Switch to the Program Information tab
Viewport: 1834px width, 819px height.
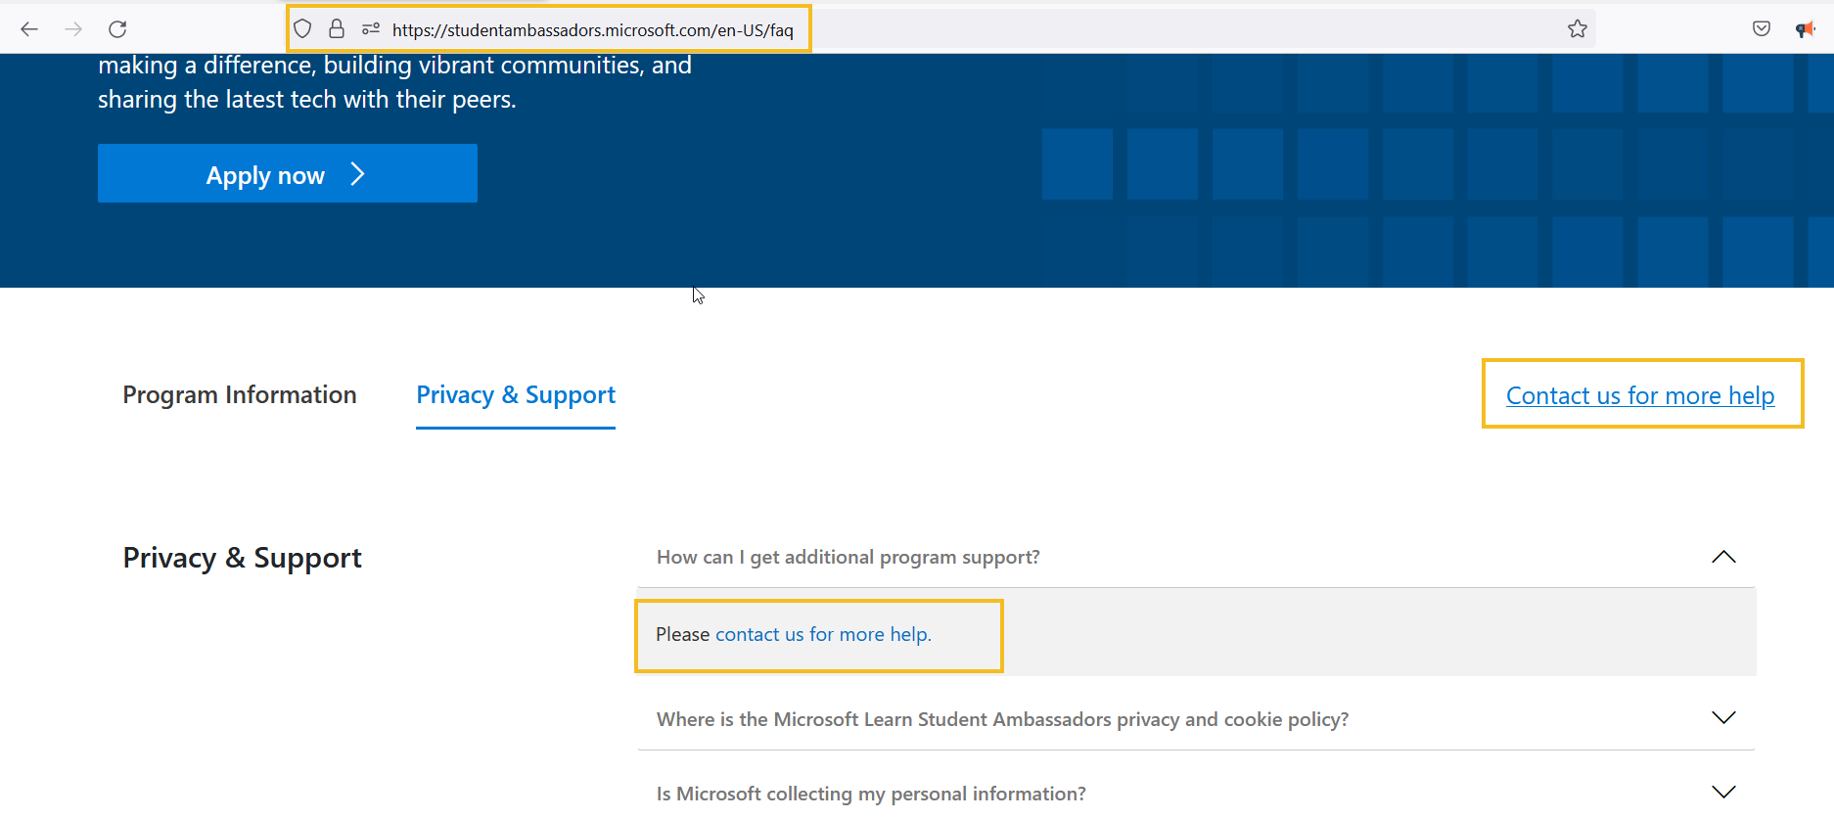[239, 394]
